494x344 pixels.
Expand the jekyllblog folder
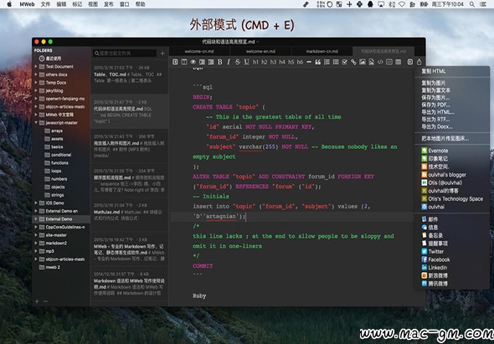click(x=36, y=90)
